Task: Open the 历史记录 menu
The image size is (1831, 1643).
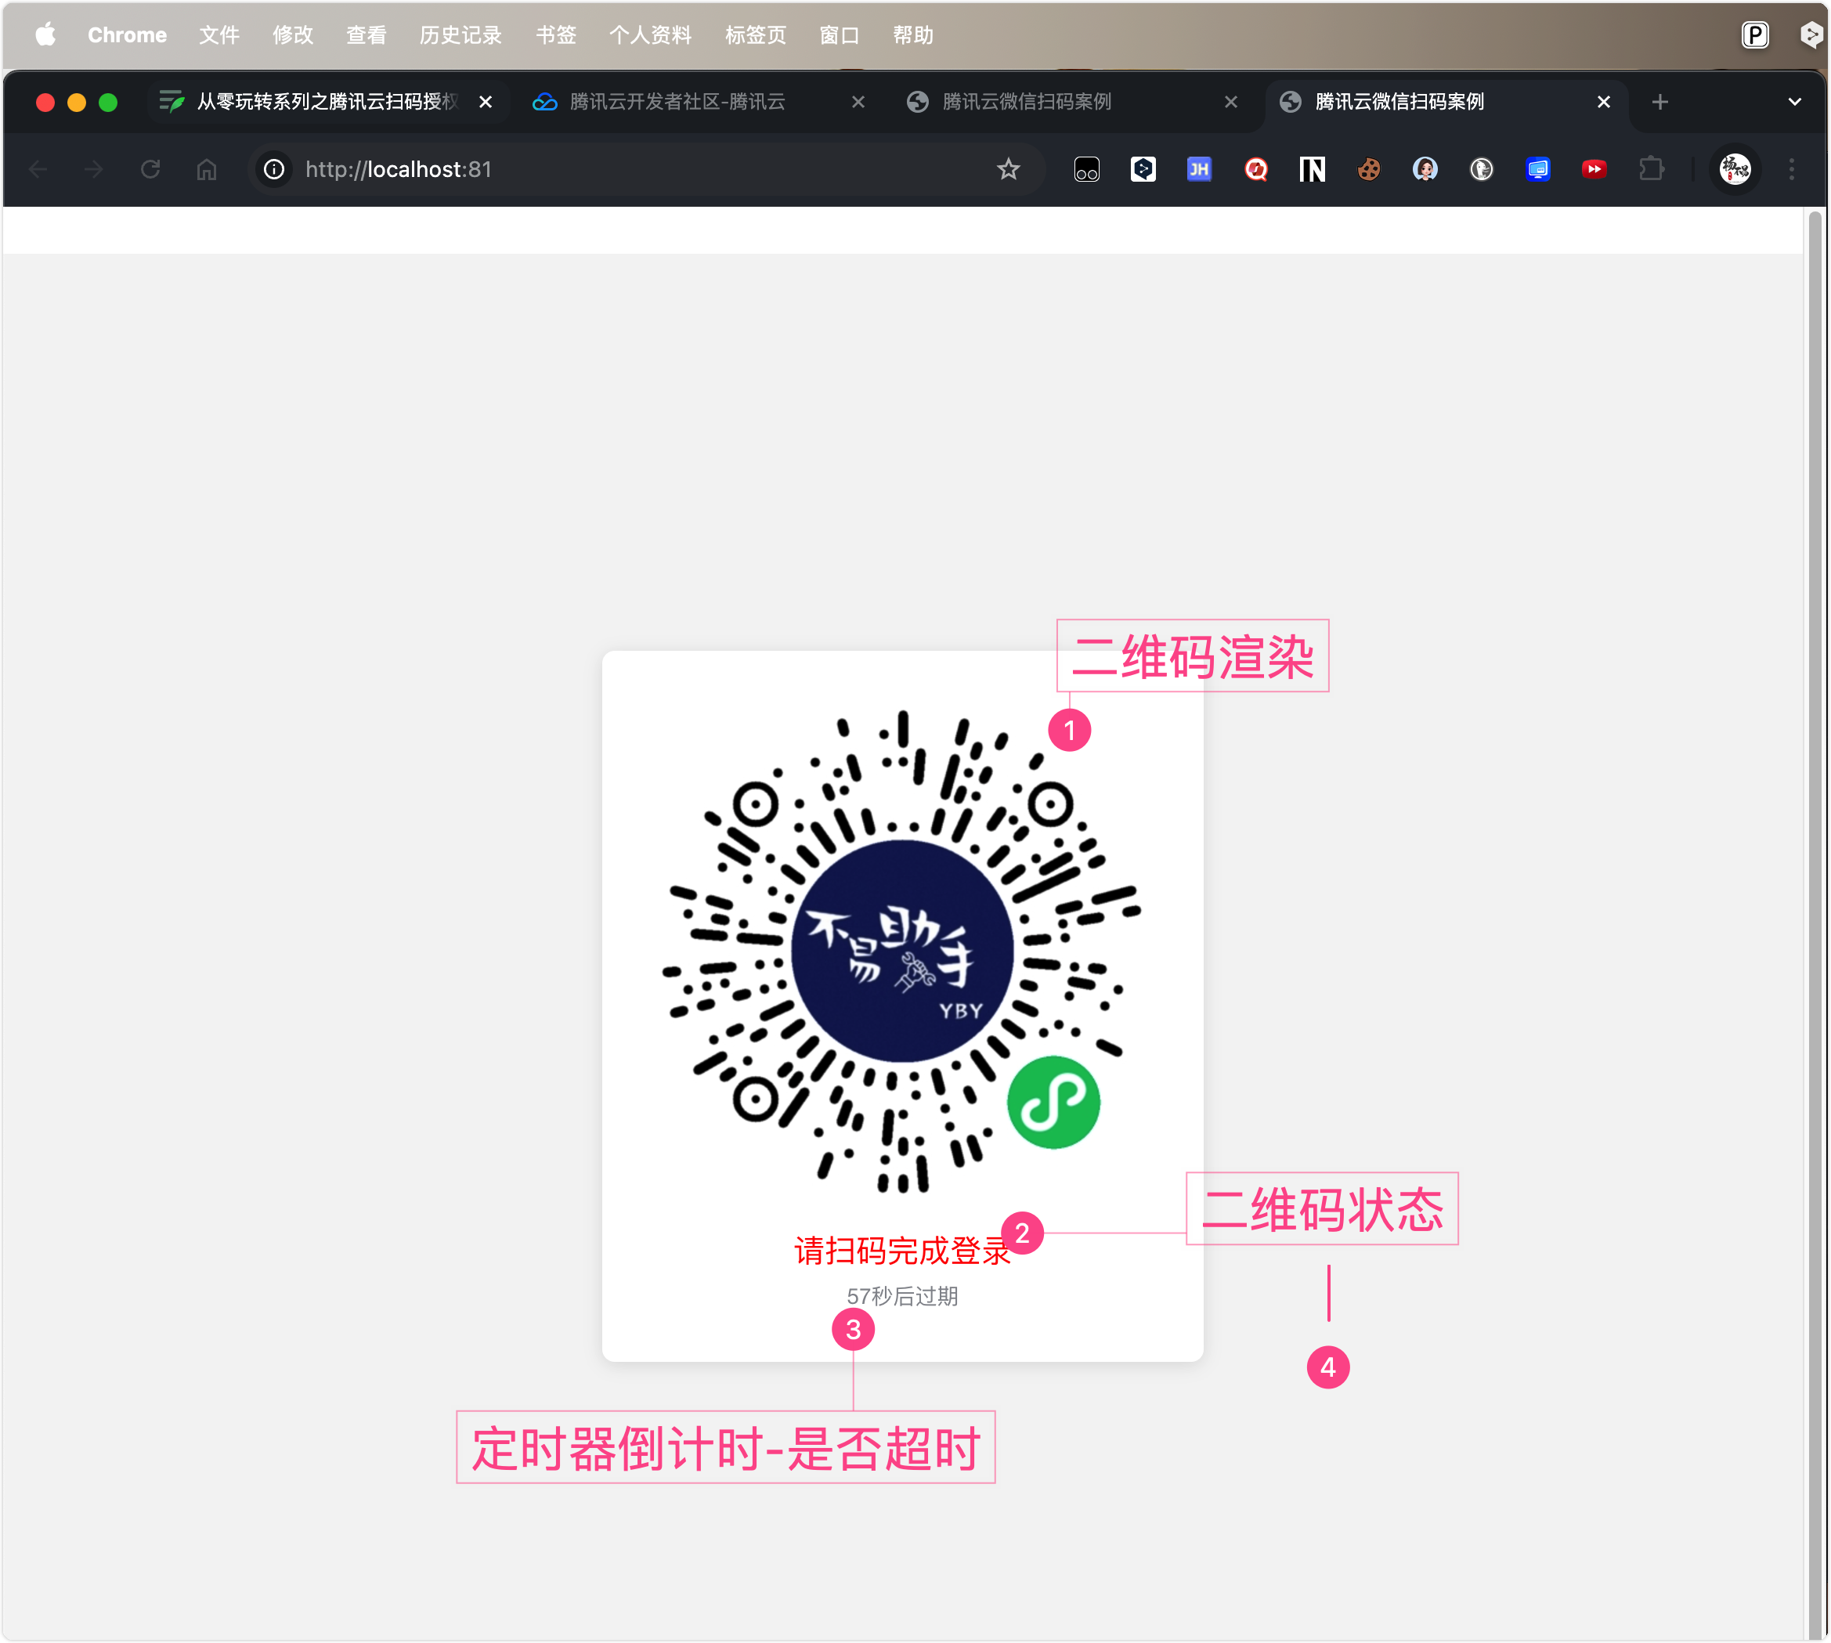Action: [x=460, y=35]
